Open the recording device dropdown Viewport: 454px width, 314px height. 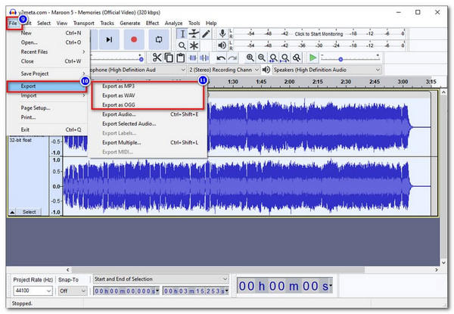(x=138, y=70)
